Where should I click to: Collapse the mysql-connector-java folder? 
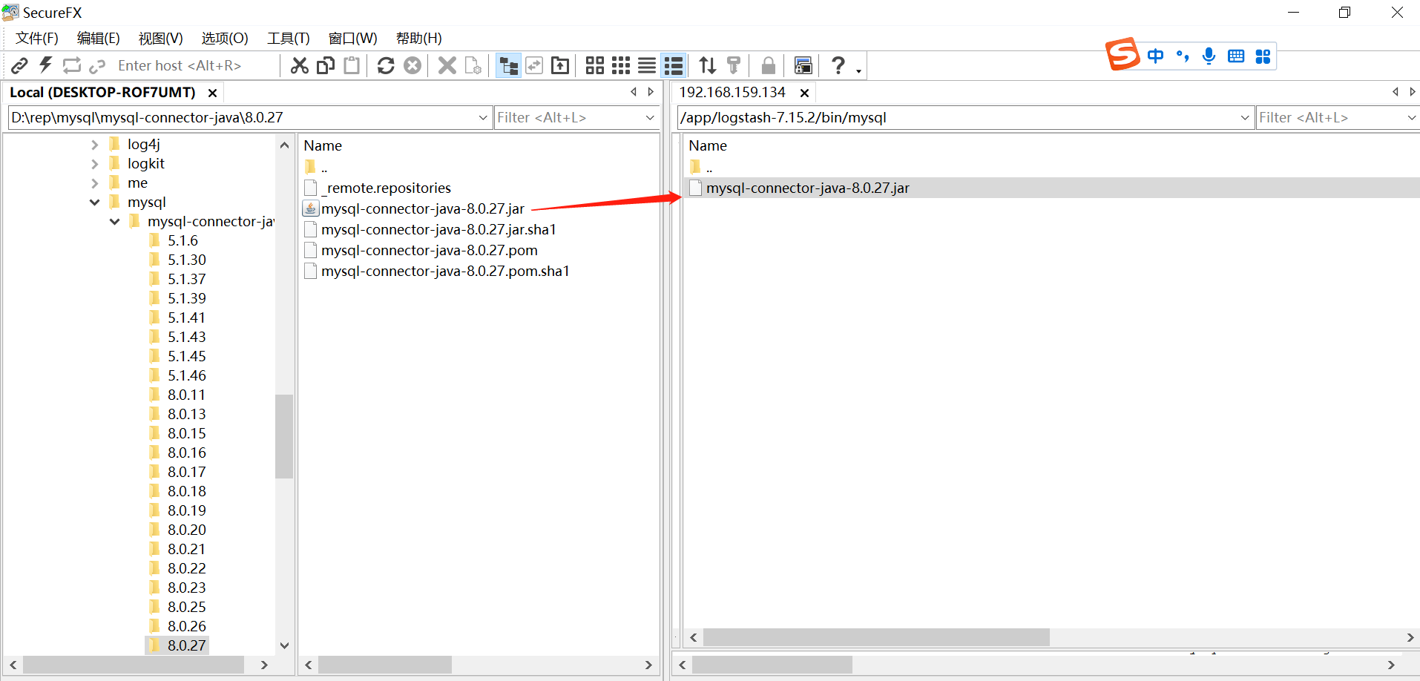[x=114, y=222]
